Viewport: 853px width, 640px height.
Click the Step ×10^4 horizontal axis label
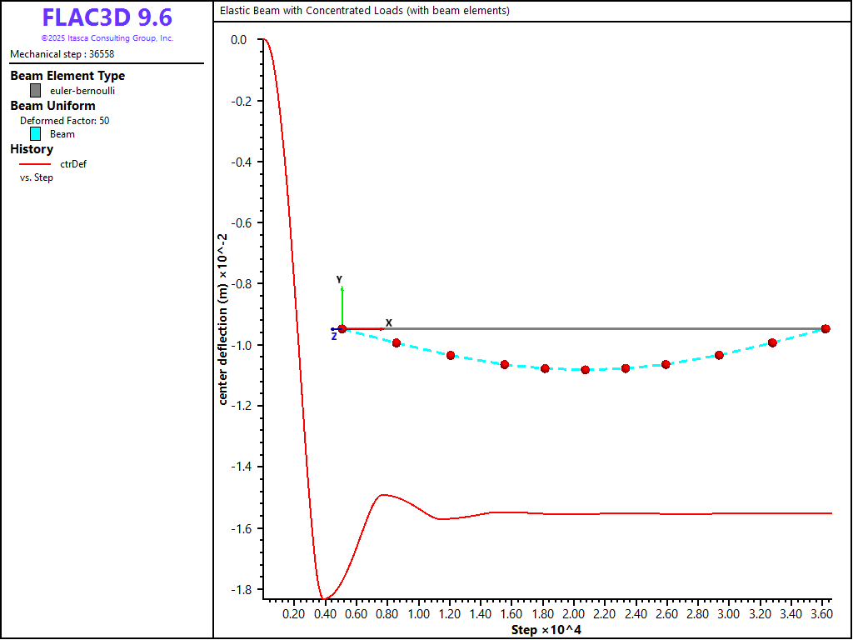[x=546, y=630]
